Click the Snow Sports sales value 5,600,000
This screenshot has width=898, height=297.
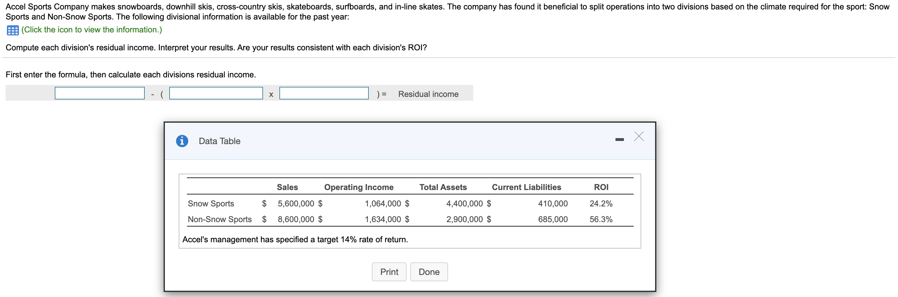click(x=296, y=204)
